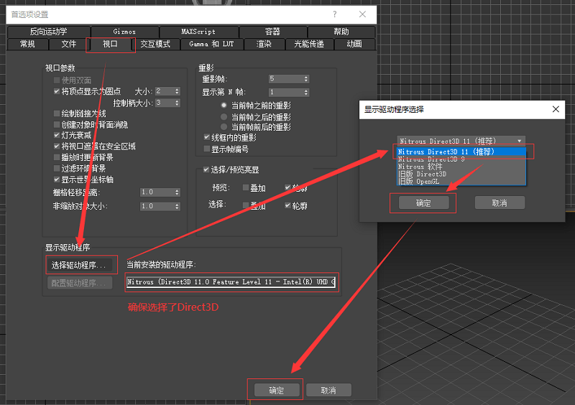This screenshot has width=575, height=405.
Task: Switch to the 渲染 tab
Action: coord(264,44)
